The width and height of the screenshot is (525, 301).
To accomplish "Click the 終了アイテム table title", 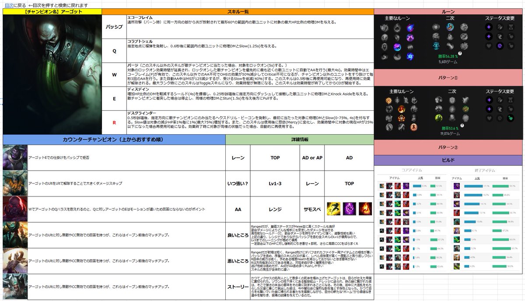I will [x=485, y=170].
